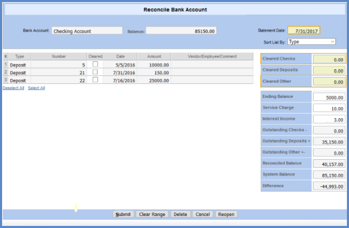Viewport: 349px width, 228px height.
Task: Click the Cleared Checks value field
Action: [x=329, y=59]
